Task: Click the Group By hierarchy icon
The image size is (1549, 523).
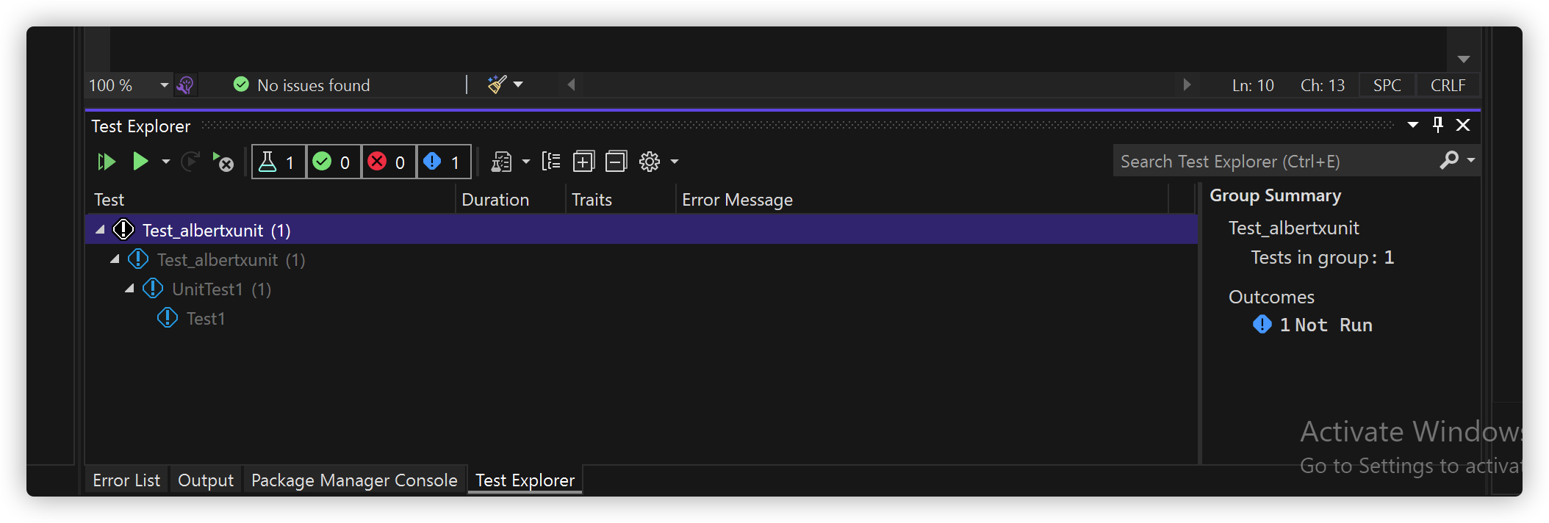Action: pos(551,162)
